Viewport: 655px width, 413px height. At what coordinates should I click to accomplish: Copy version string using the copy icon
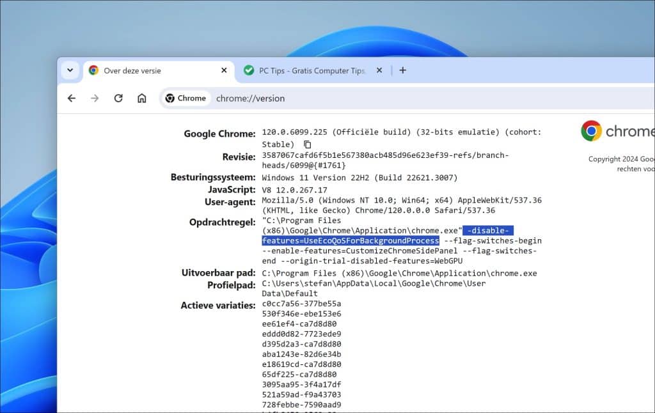coord(308,144)
